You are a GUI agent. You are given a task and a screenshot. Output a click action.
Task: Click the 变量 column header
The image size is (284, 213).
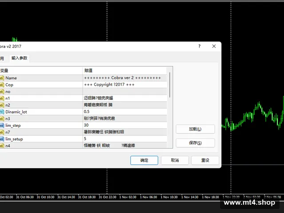[41, 71]
